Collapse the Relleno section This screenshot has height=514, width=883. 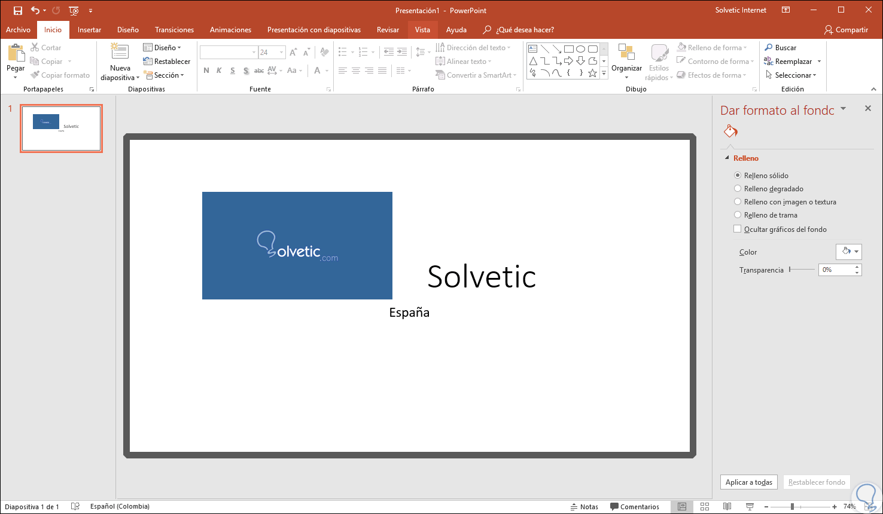(727, 158)
